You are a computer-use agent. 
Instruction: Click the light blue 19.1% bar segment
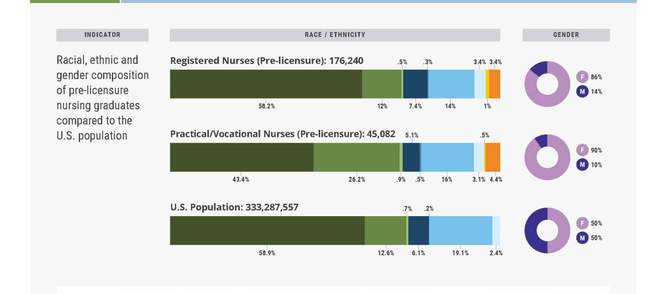(x=460, y=230)
